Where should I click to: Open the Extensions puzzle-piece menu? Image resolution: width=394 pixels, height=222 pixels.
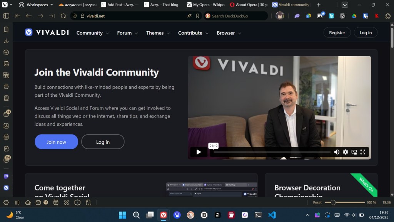(x=388, y=16)
